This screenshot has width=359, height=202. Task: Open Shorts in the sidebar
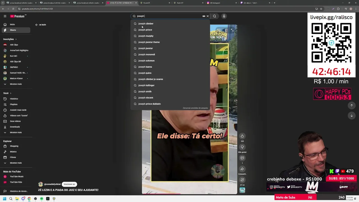point(16,30)
